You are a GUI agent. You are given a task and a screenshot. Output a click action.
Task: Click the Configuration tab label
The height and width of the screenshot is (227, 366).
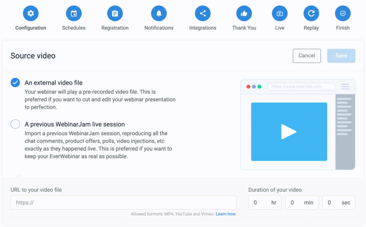click(31, 28)
